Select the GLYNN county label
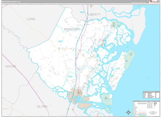This screenshot has width=161, height=117. 42,107
